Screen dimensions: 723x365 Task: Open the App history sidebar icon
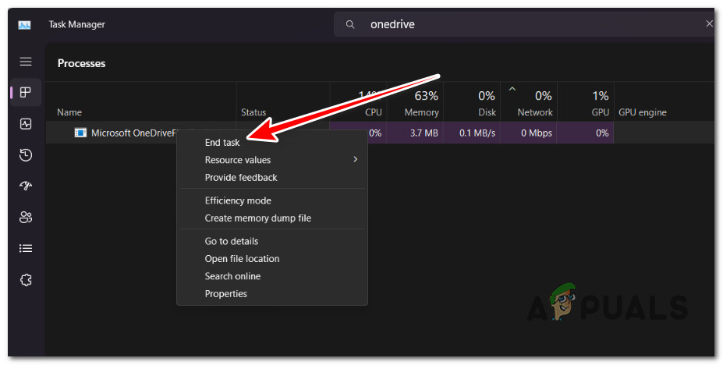tap(26, 155)
